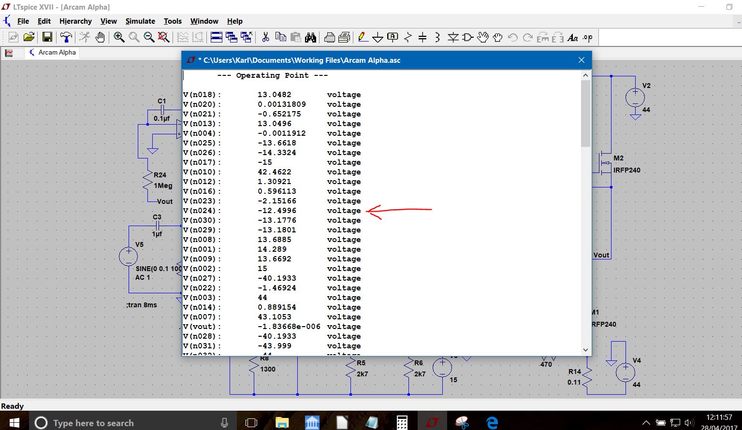
Task: Open the View menu
Action: pyautogui.click(x=108, y=21)
